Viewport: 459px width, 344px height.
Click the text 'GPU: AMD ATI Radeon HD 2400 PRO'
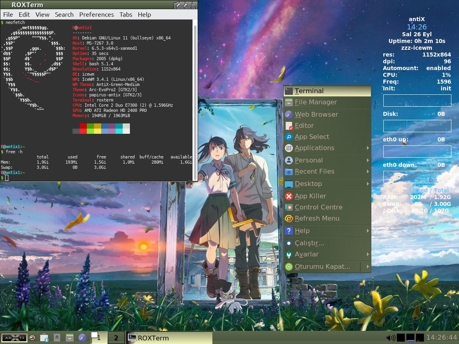point(110,110)
